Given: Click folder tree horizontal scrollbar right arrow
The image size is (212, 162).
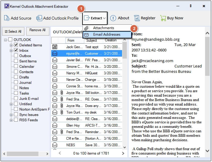Looking at the screenshot, I should [47, 154].
